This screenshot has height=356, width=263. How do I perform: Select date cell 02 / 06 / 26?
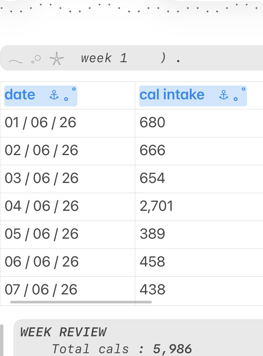pos(68,151)
